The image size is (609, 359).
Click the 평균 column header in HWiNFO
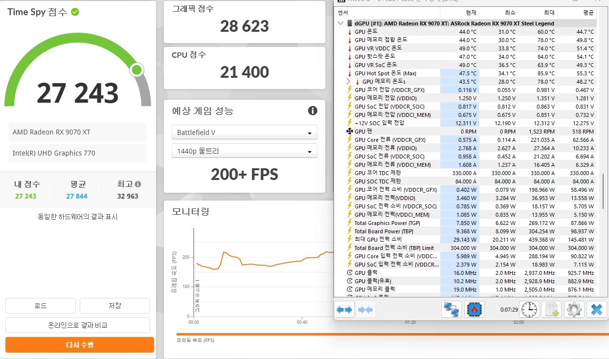(x=577, y=13)
